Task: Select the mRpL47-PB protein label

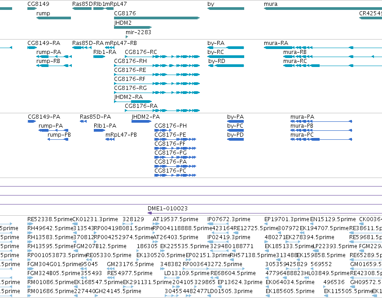Action: click(x=121, y=135)
